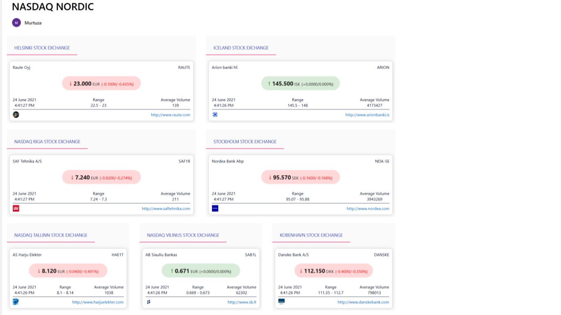Click the Nordea Bank Abp company name
This screenshot has height=315, width=561.
[228, 161]
